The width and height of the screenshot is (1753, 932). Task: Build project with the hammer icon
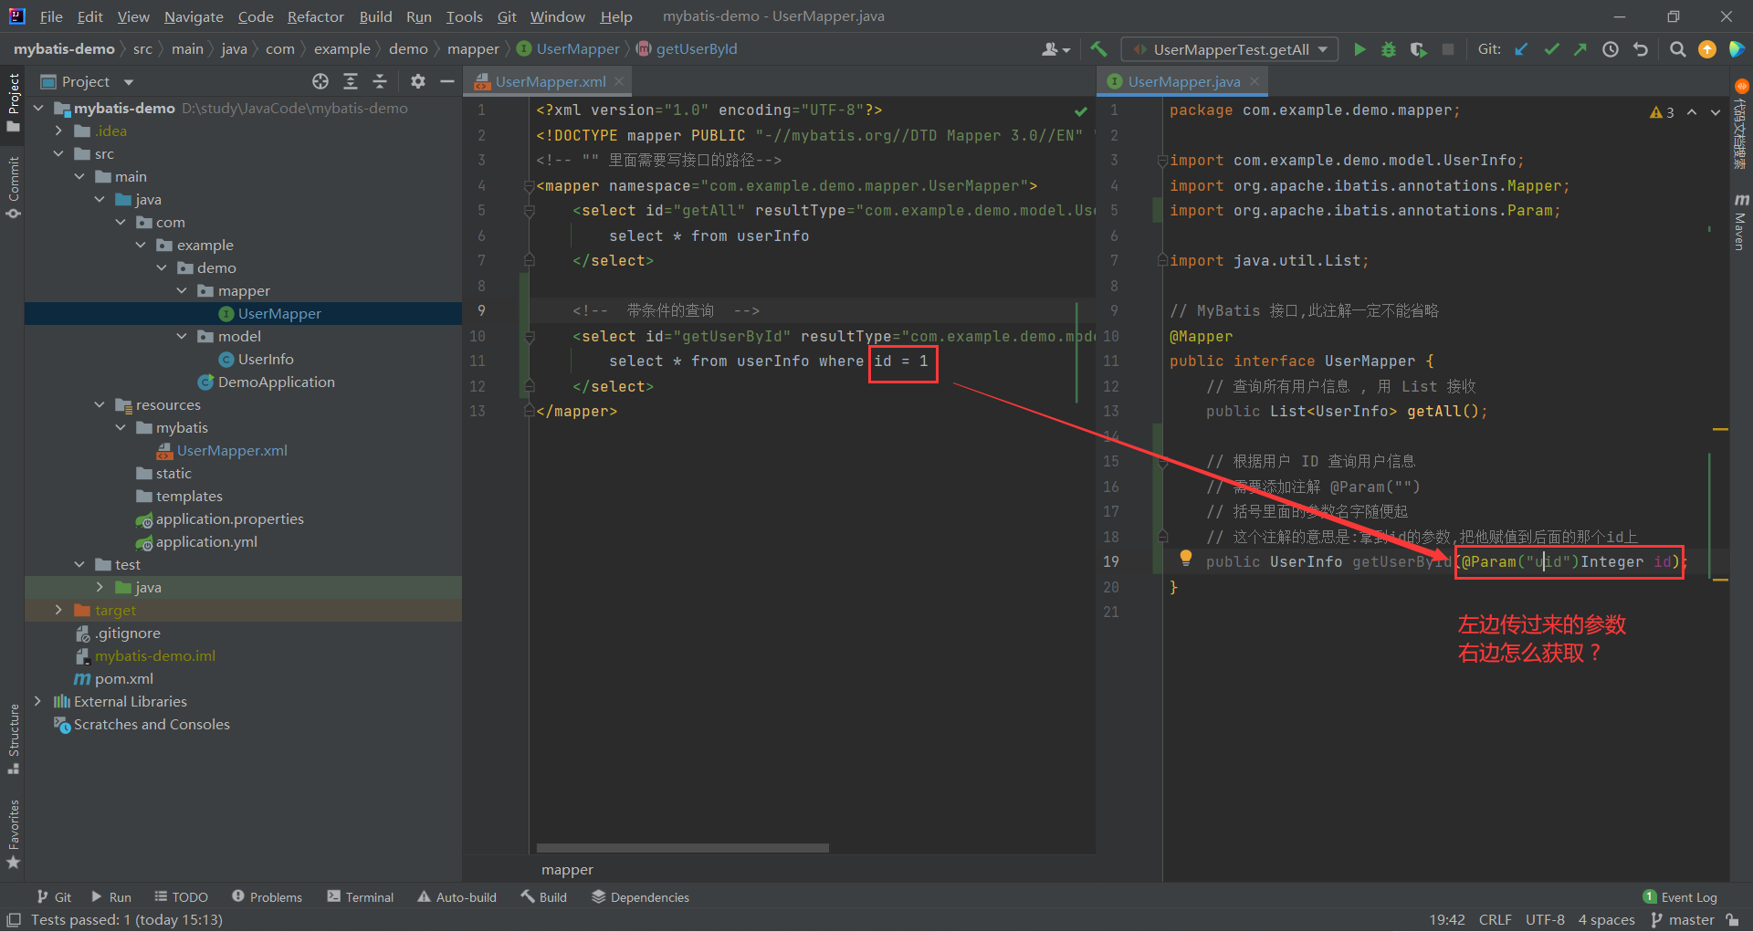[x=1098, y=49]
